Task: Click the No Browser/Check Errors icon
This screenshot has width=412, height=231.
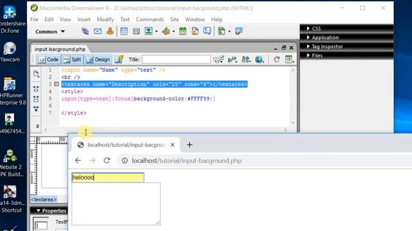Action: tap(219, 60)
